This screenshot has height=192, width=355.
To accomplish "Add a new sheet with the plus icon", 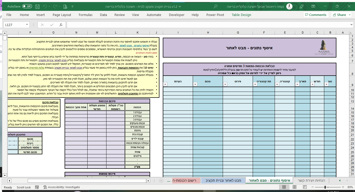I will click(161, 180).
